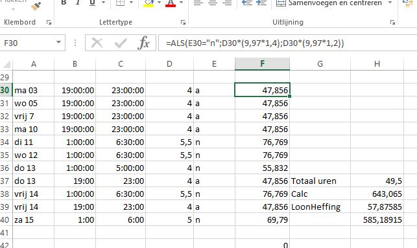
Task: Select row 37 header
Action: click(x=5, y=181)
